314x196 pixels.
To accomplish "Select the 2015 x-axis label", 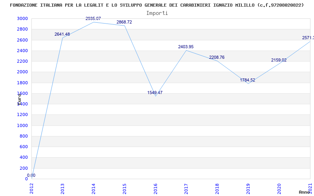I will [124, 189].
